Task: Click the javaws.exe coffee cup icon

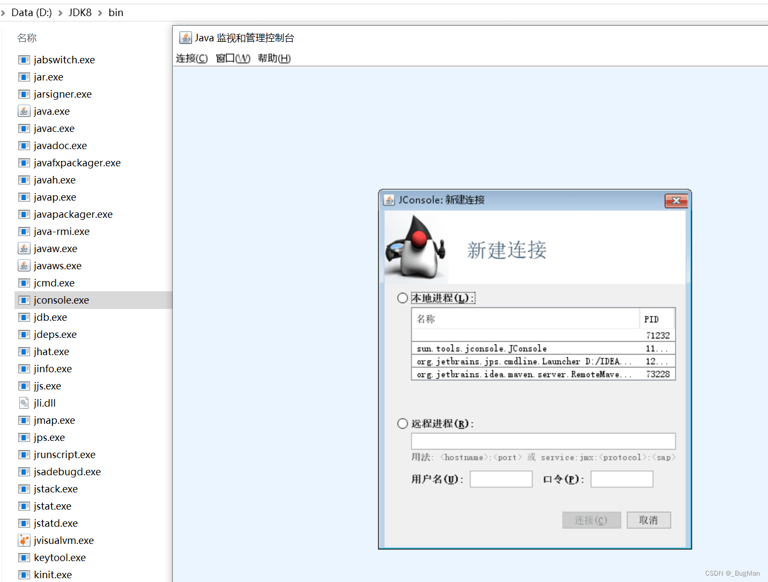Action: [x=24, y=266]
